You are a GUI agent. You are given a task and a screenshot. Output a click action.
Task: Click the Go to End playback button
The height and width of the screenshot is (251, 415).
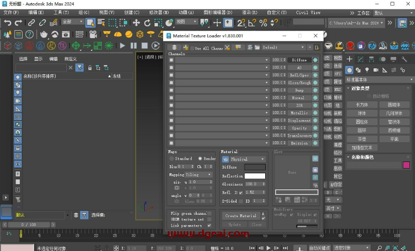[285, 248]
